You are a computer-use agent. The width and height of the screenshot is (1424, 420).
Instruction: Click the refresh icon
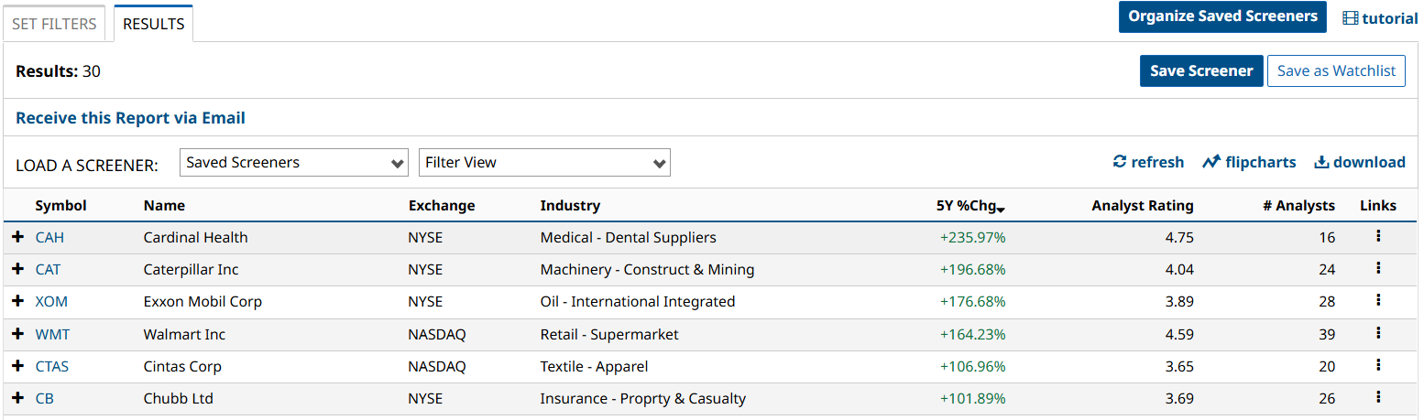[1120, 162]
